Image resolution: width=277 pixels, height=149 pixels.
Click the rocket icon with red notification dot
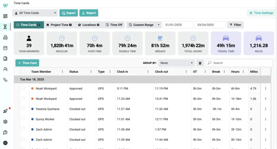tap(5, 111)
